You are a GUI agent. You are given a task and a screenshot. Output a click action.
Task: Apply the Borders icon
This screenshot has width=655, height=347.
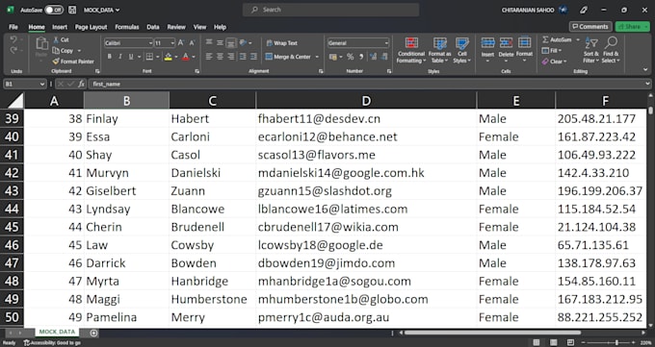148,57
